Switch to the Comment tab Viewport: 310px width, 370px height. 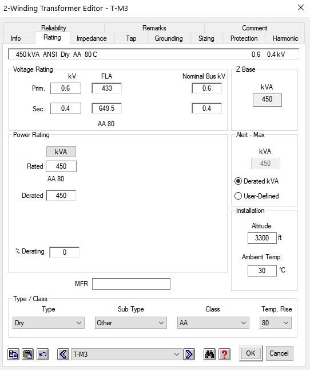255,28
